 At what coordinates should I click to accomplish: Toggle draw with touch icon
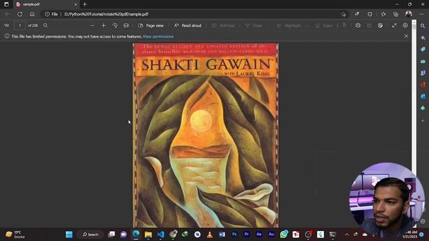tap(345, 25)
